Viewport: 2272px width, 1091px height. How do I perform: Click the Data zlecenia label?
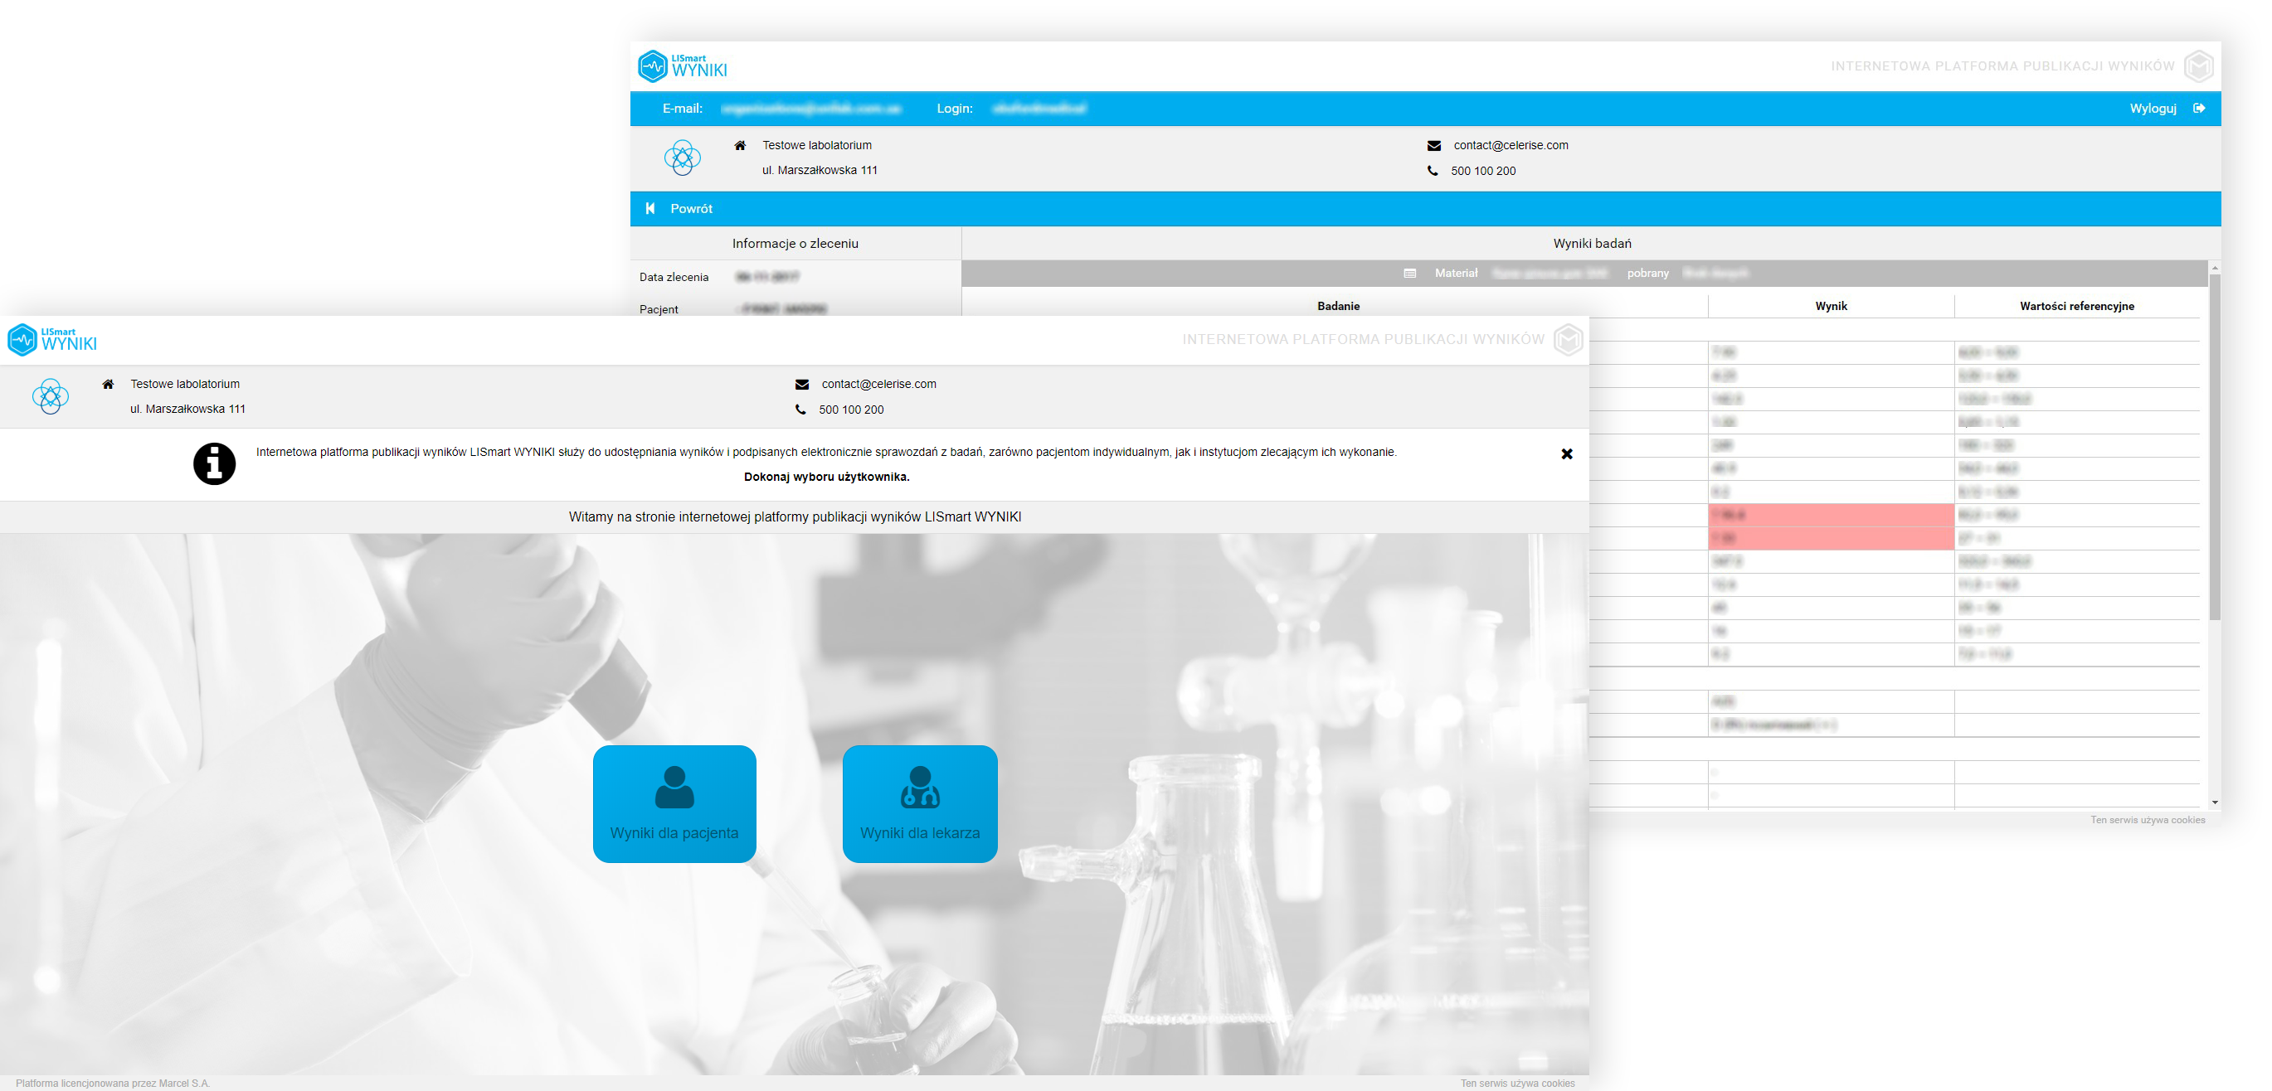673,277
